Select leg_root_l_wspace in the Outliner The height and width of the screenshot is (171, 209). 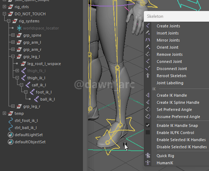pyautogui.click(x=44, y=64)
